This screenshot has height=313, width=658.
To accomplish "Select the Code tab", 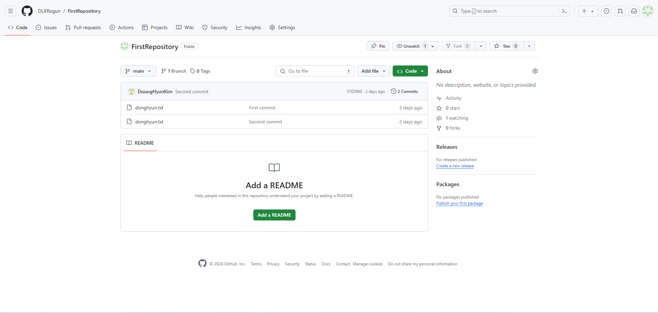I will pyautogui.click(x=18, y=27).
